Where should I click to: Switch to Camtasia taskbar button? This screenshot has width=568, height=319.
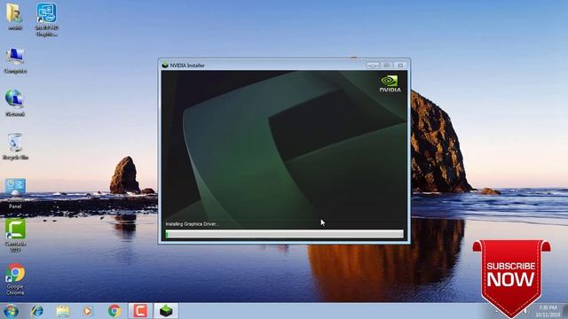[140, 311]
